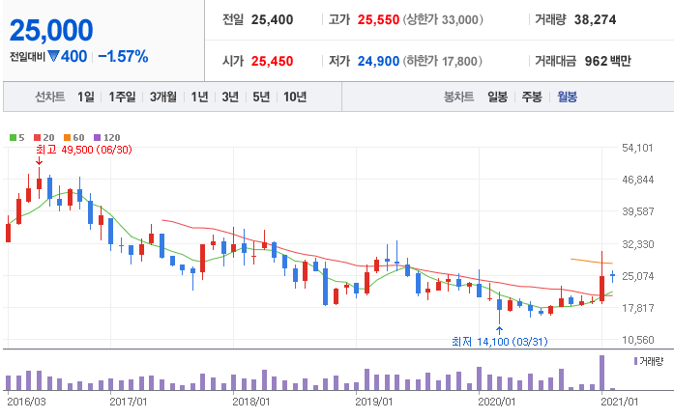674x418 pixels.
Task: Click the 25,074 y-axis price label
Action: tap(638, 276)
